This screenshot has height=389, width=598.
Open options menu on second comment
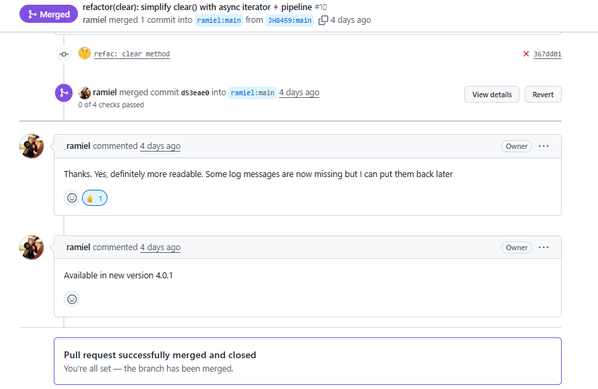pos(544,247)
